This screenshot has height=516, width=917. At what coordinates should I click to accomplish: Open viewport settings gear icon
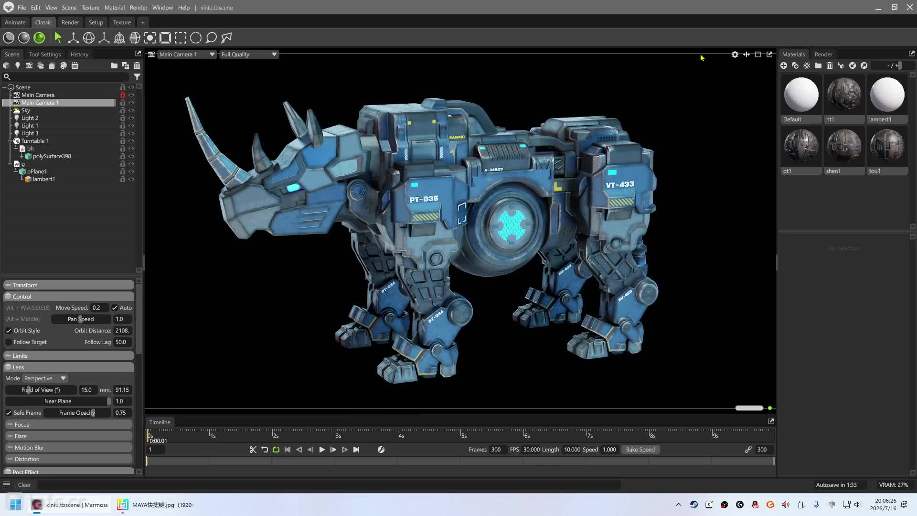pos(735,54)
